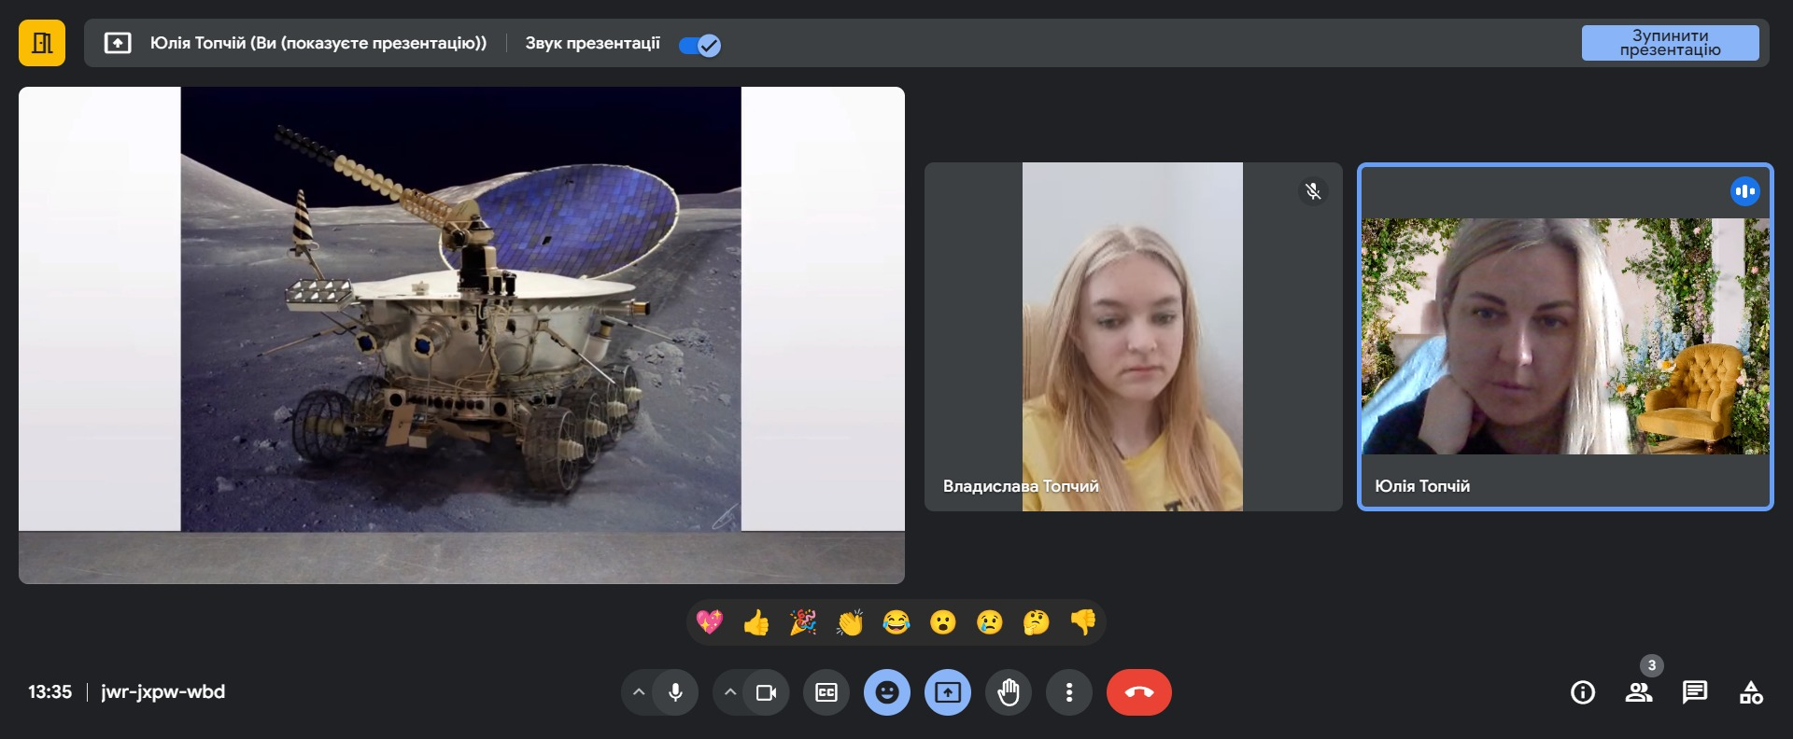Toggle the Звук презентації switch
Image resolution: width=1793 pixels, height=739 pixels.
click(699, 45)
